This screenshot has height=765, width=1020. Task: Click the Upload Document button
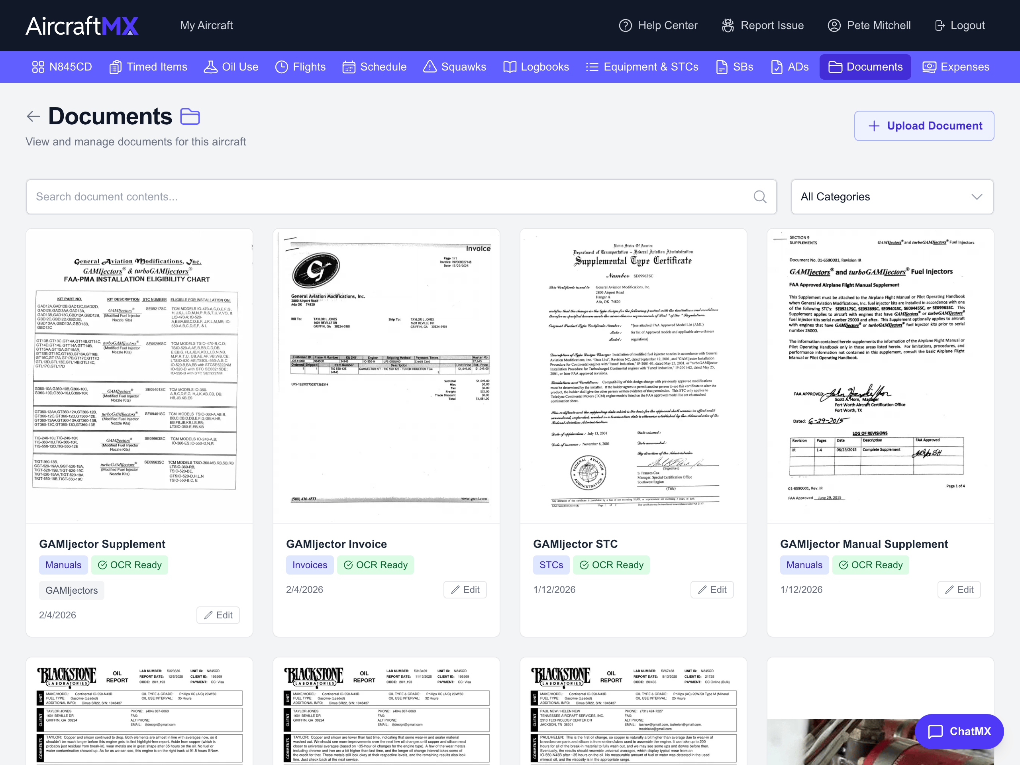[924, 126]
